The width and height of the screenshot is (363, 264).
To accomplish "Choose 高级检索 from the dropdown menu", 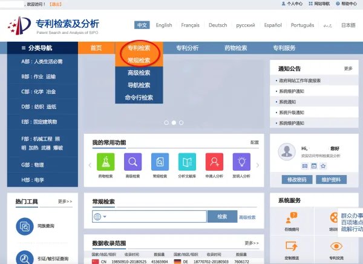I will pyautogui.click(x=139, y=73).
